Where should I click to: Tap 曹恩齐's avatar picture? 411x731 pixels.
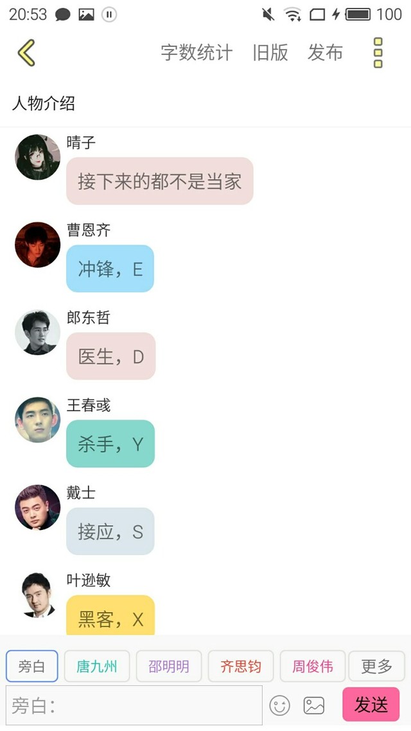[38, 245]
